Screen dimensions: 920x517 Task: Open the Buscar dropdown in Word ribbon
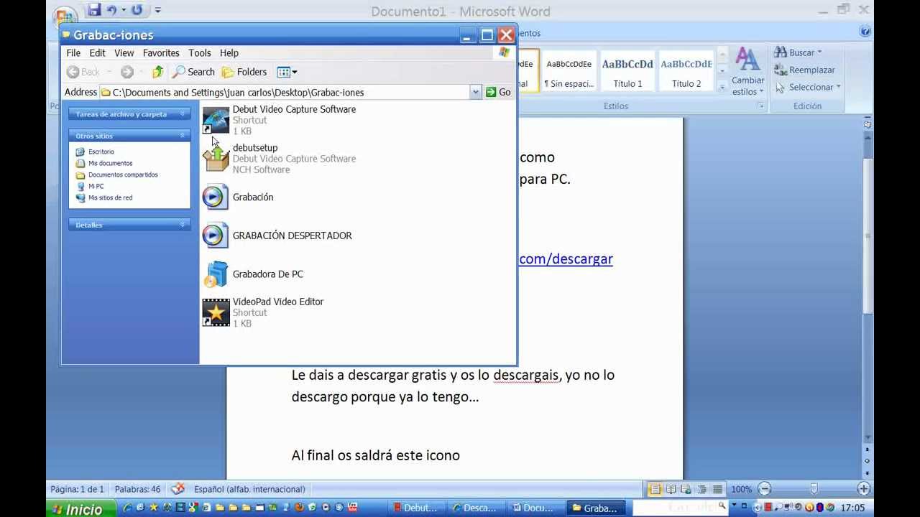click(x=798, y=52)
